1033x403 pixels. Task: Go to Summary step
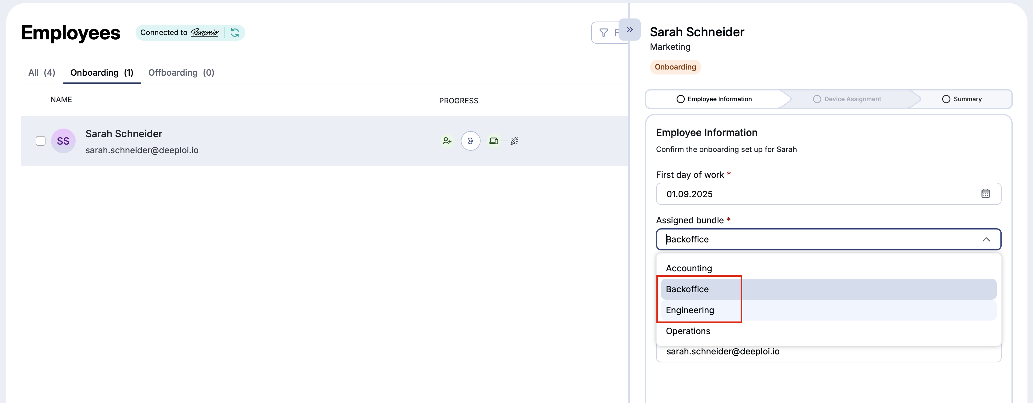point(962,99)
